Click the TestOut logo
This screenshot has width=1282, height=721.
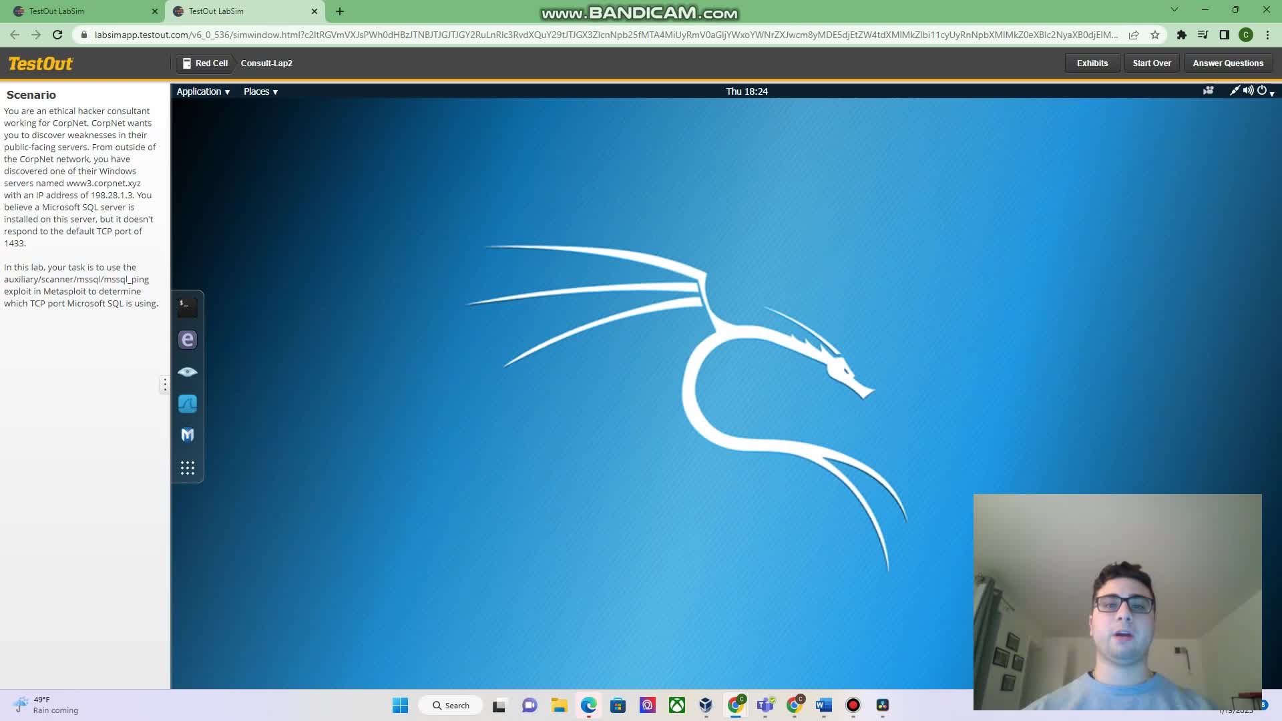[x=41, y=63]
